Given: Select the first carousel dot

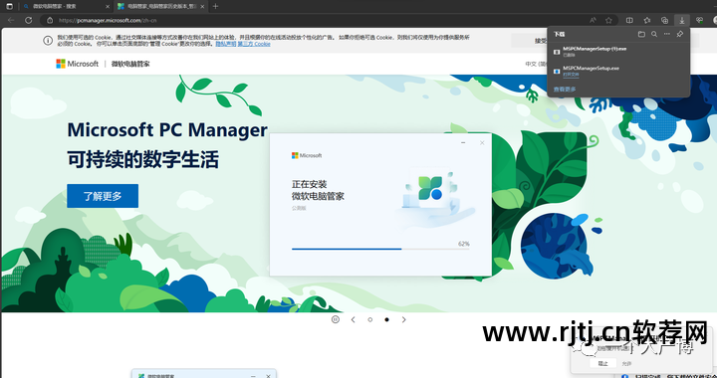Looking at the screenshot, I should pyautogui.click(x=369, y=319).
